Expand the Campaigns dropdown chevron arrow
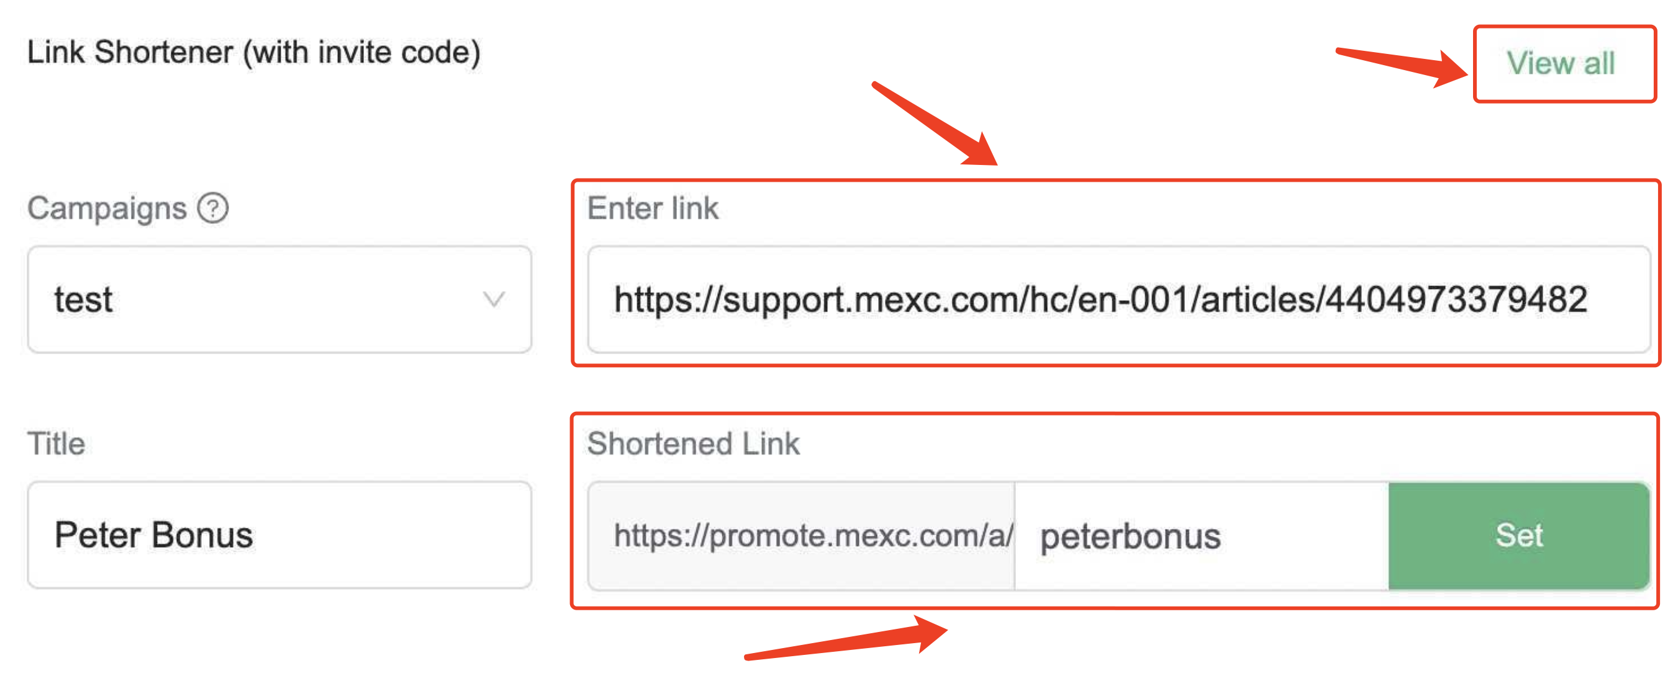Screen dimensions: 1673x676 point(494,299)
